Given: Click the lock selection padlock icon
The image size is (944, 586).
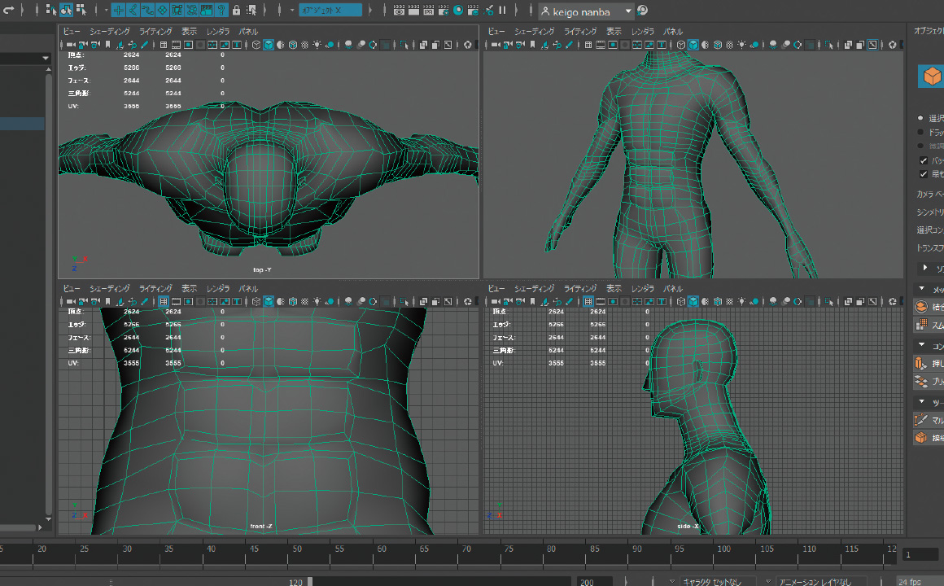Looking at the screenshot, I should click(x=236, y=11).
